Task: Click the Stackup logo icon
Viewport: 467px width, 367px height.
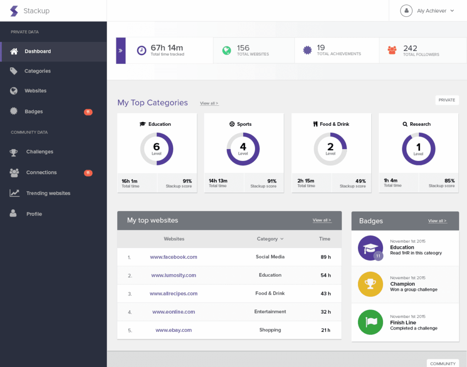Action: [x=14, y=11]
